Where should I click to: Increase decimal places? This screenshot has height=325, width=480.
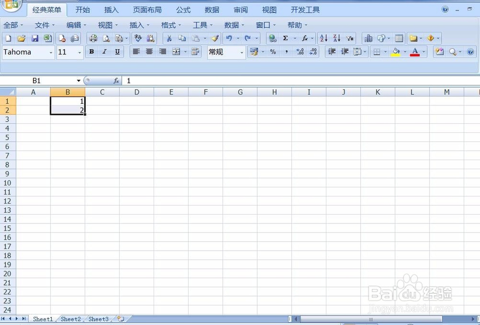[300, 52]
